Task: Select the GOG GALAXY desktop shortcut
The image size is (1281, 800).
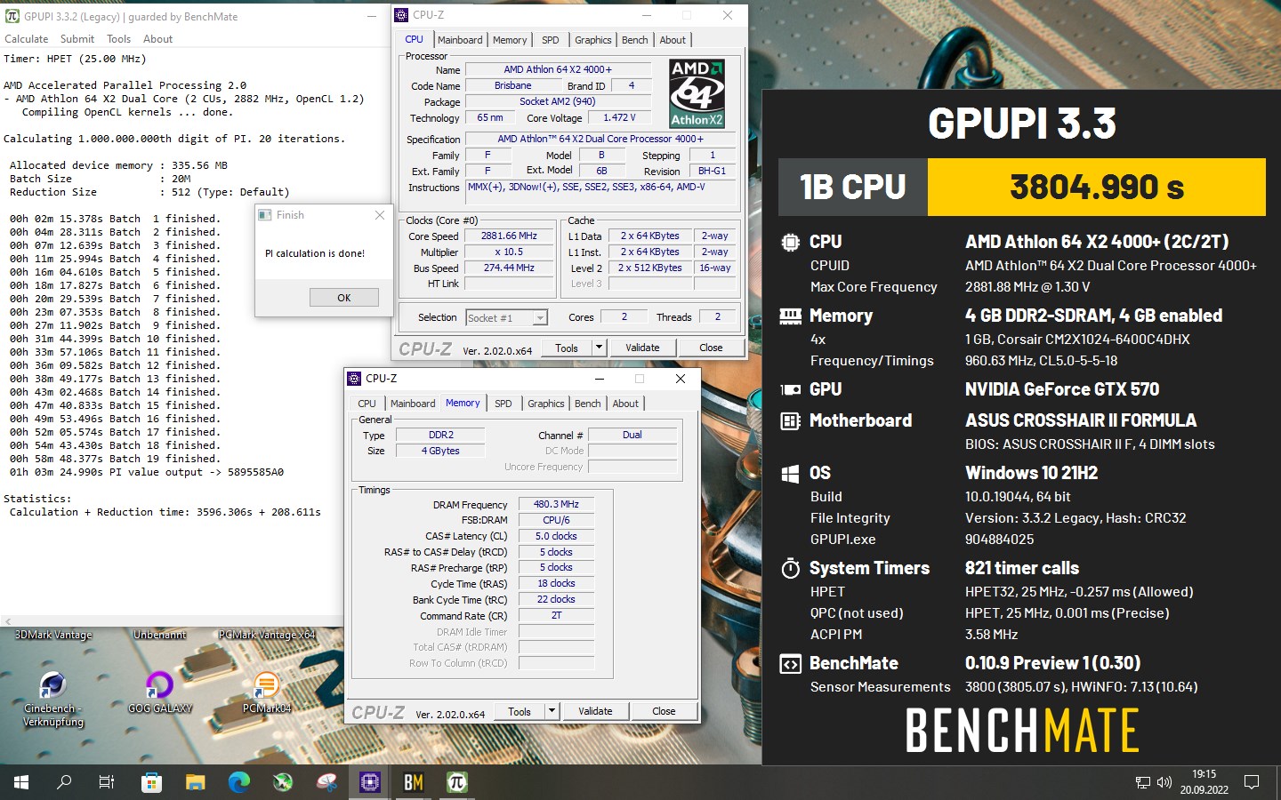Action: (160, 692)
